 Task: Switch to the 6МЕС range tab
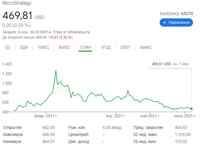point(64,47)
